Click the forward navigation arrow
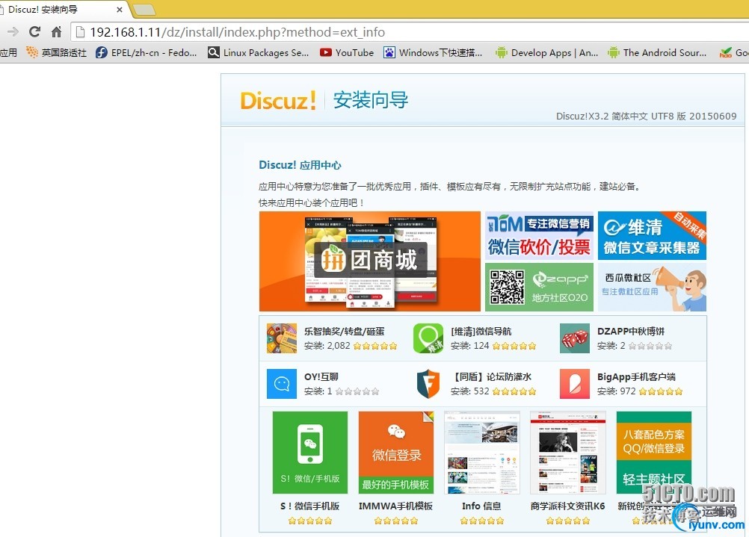The image size is (749, 537). pos(13,32)
